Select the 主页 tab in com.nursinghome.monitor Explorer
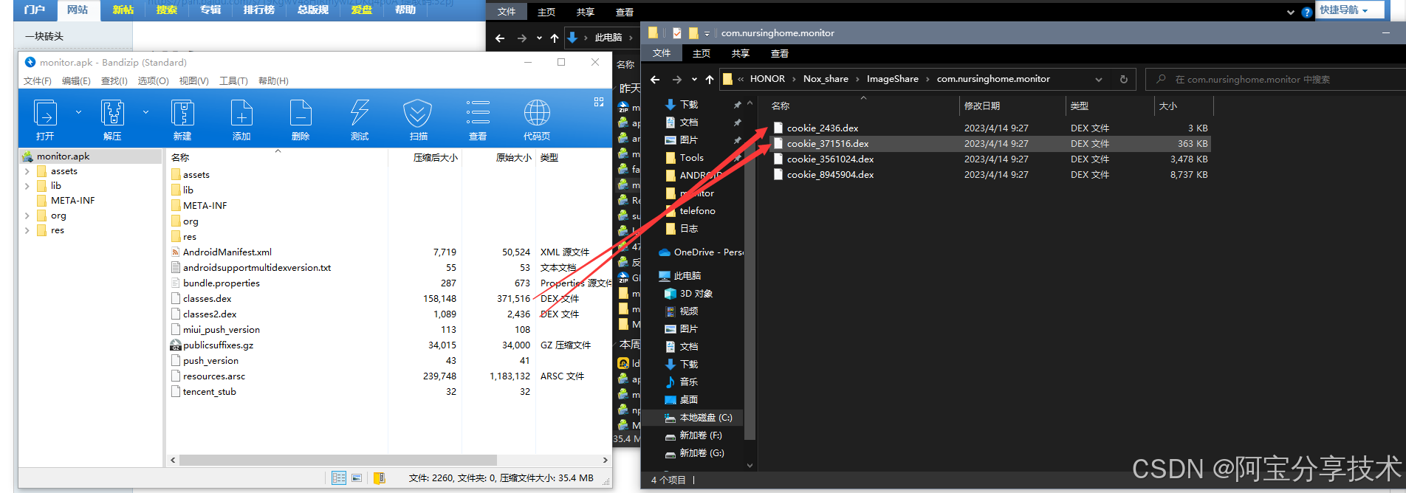 point(702,53)
